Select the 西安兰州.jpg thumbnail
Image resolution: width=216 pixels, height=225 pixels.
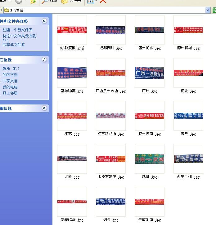[x=188, y=159]
